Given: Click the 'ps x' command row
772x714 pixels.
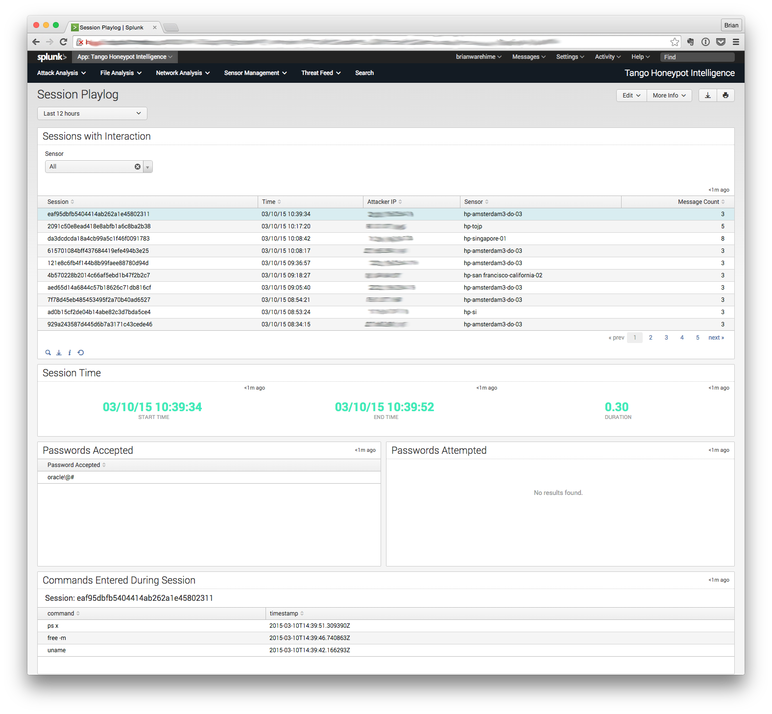Looking at the screenshot, I should click(x=386, y=626).
